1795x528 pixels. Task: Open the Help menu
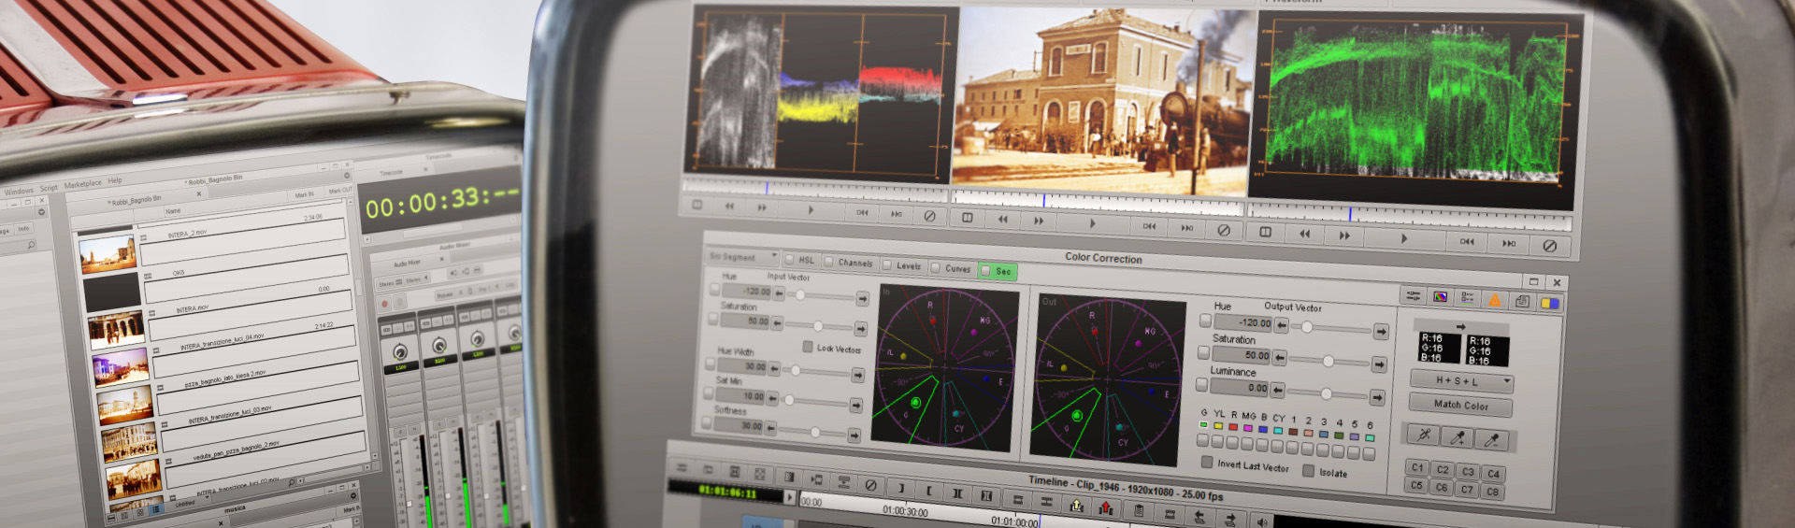point(114,180)
